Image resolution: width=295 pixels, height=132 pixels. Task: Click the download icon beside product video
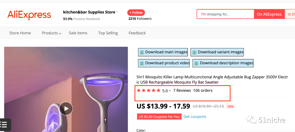(x=142, y=63)
